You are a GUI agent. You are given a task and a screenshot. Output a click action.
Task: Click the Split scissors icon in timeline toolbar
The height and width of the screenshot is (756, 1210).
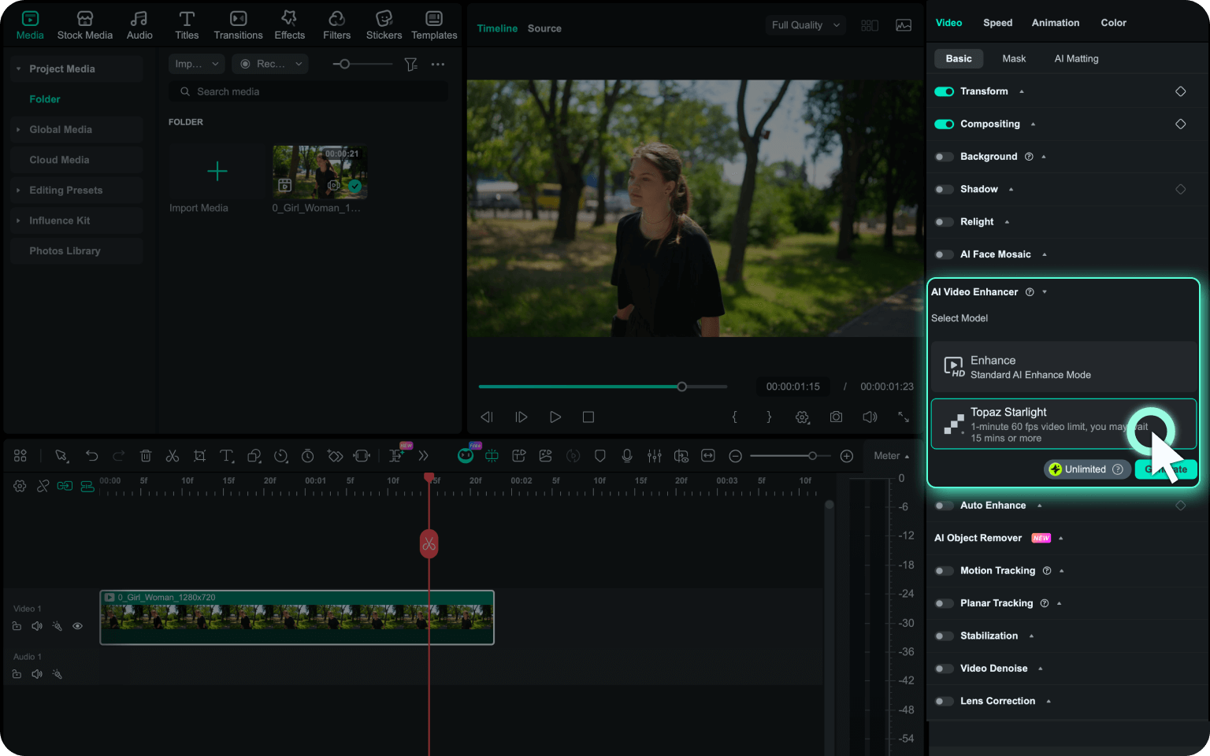pyautogui.click(x=173, y=456)
